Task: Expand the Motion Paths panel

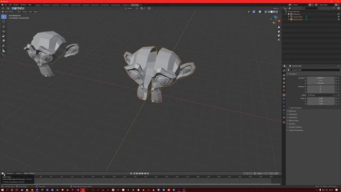Action: tap(294, 121)
